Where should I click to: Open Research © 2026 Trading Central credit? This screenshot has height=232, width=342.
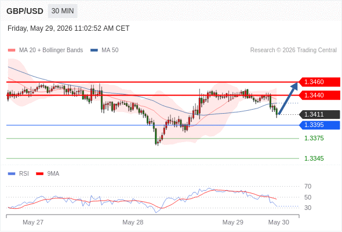click(293, 50)
